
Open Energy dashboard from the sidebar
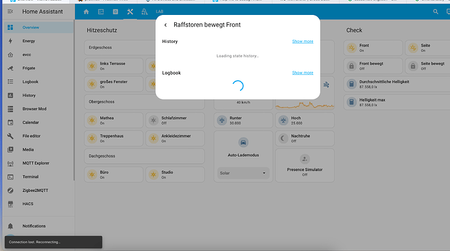click(x=38, y=41)
